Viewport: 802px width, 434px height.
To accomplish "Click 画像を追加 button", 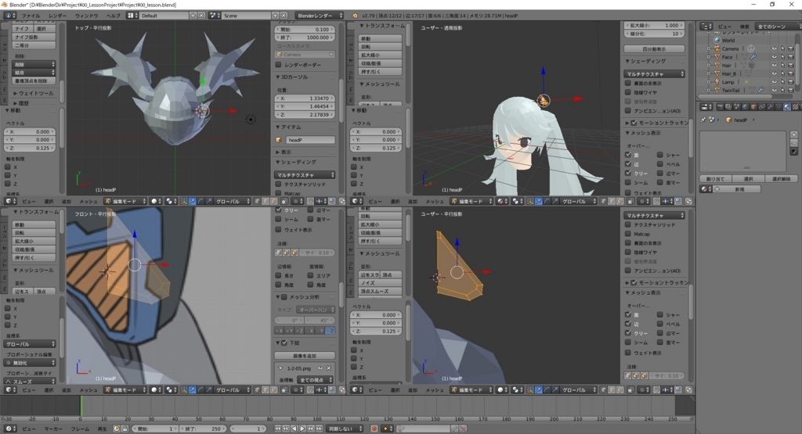I will tap(305, 355).
